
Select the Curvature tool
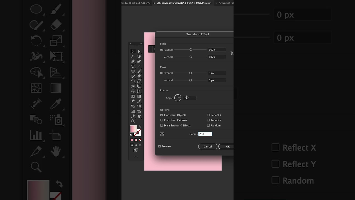[x=139, y=61]
